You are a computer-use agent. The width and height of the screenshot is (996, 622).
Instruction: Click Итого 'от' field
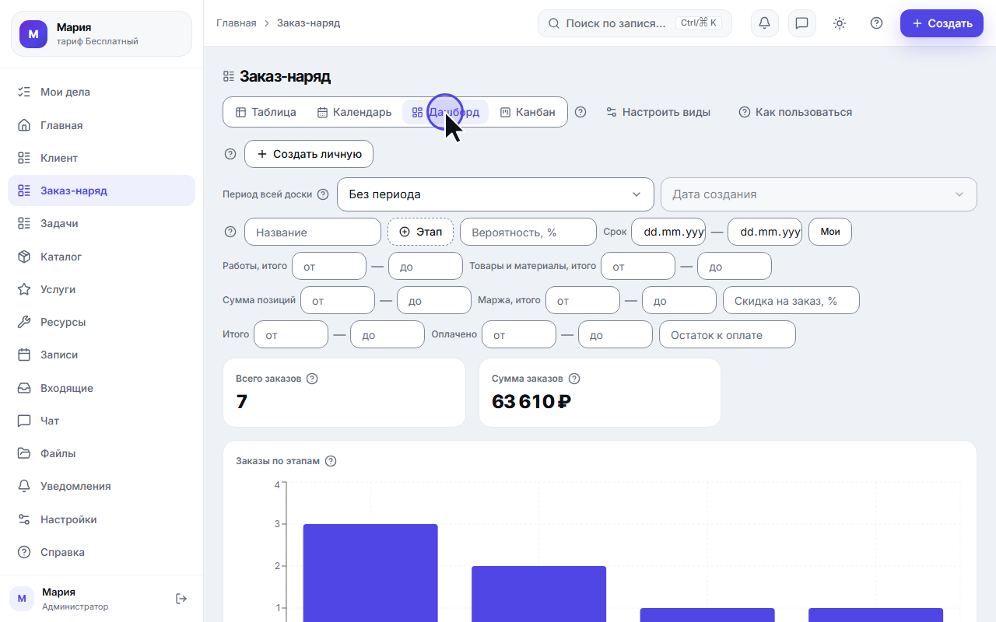click(x=291, y=334)
